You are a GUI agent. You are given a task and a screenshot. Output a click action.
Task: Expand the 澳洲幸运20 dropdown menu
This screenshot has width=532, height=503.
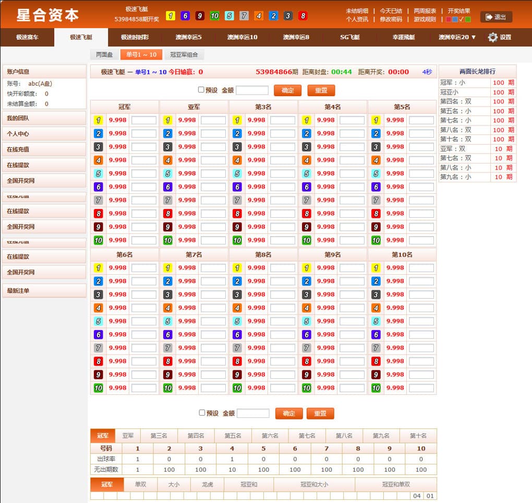457,37
